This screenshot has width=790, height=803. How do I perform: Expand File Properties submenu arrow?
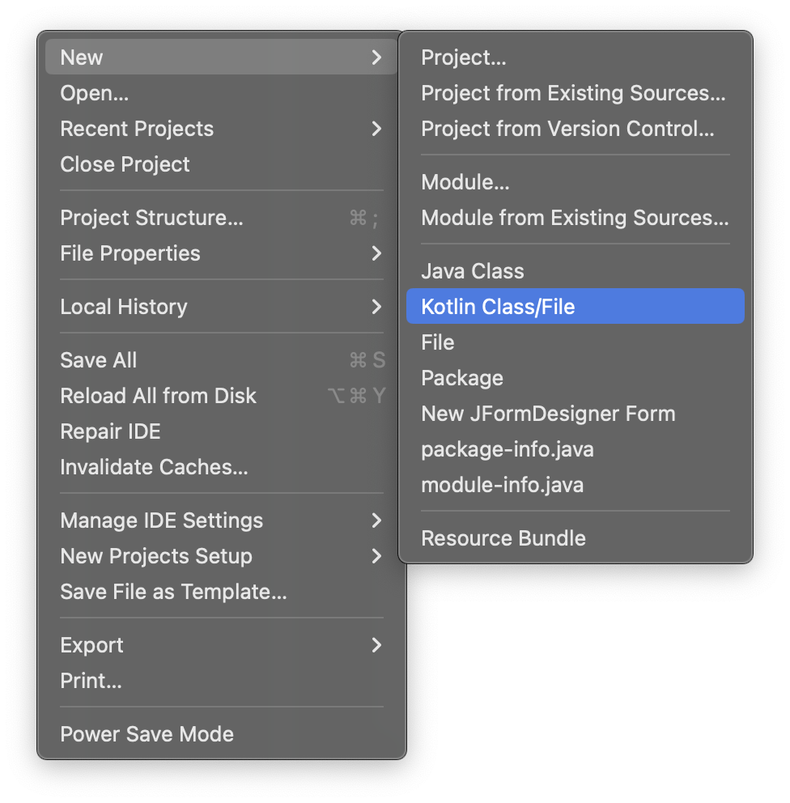coord(376,253)
